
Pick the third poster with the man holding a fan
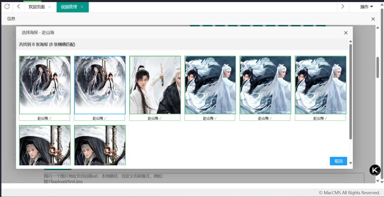pos(155,85)
